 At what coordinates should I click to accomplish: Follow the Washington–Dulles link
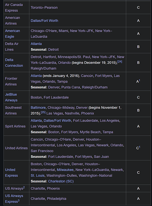(x=61, y=176)
